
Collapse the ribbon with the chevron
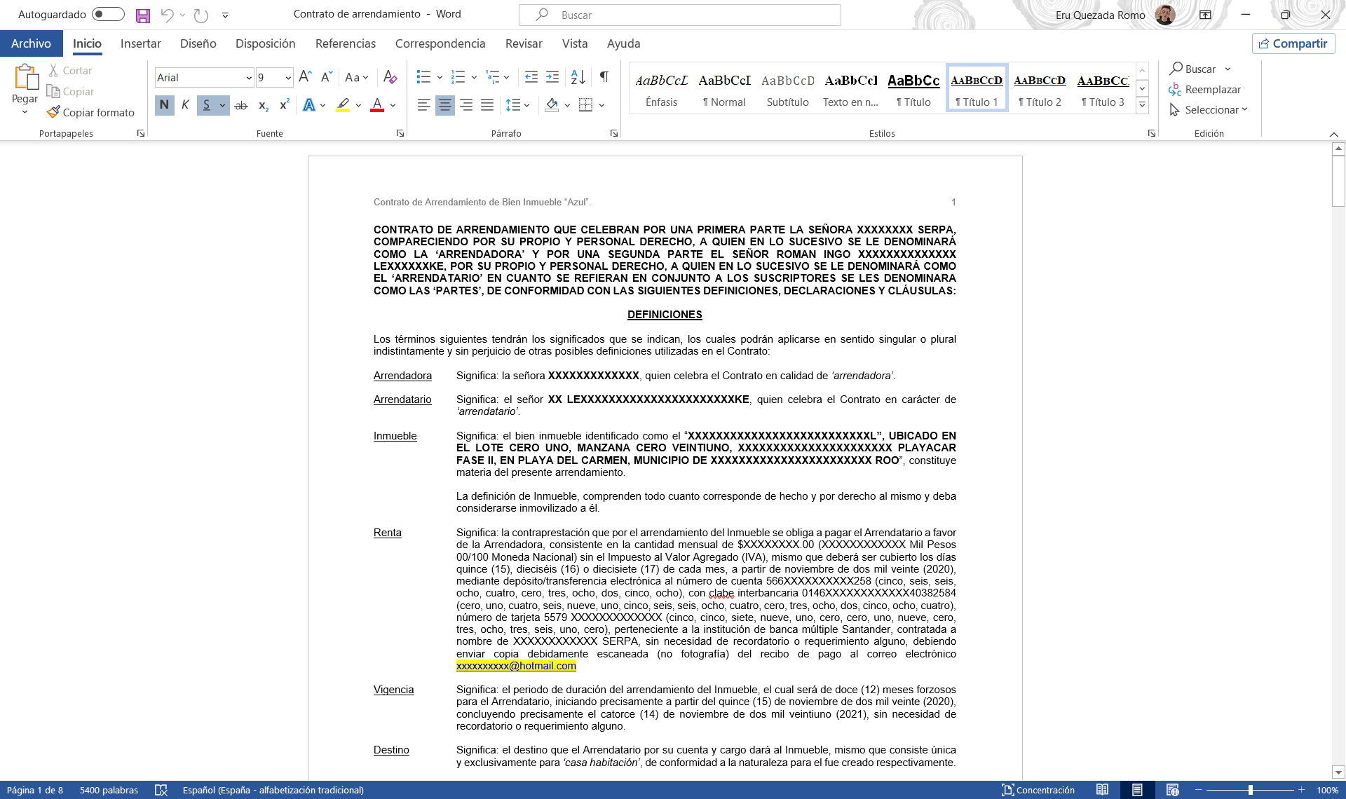pos(1333,134)
